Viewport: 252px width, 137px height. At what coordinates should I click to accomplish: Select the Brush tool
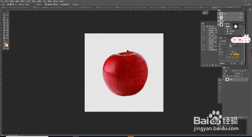click(7, 23)
